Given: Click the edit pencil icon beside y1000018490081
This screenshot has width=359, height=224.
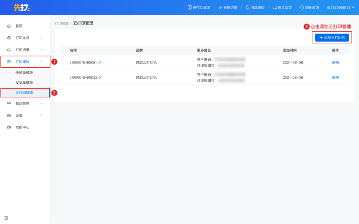Looking at the screenshot, I should click(x=100, y=62).
